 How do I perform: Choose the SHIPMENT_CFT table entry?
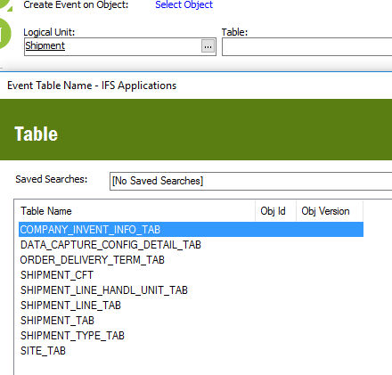tap(191, 275)
